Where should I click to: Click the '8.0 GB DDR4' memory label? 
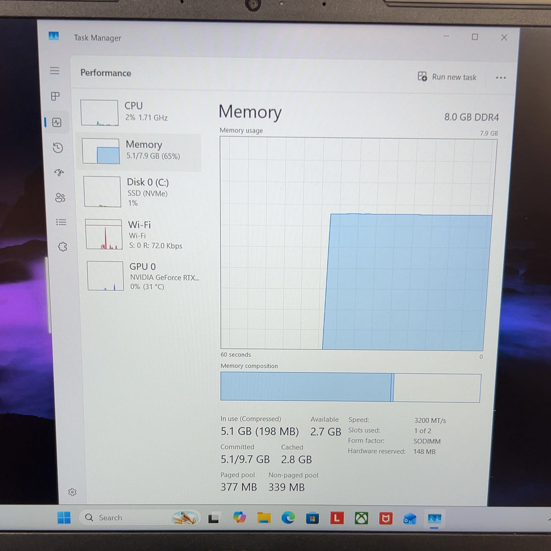471,117
